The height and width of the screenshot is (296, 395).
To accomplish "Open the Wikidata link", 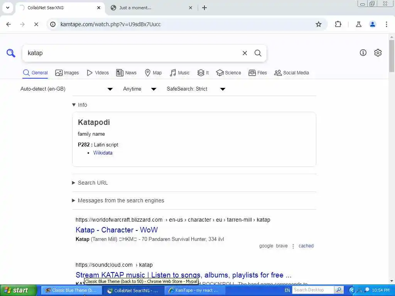I will click(x=103, y=153).
